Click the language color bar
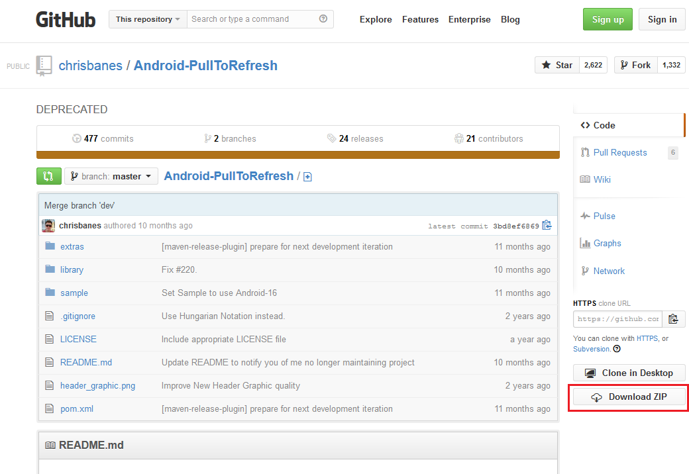 [297, 155]
